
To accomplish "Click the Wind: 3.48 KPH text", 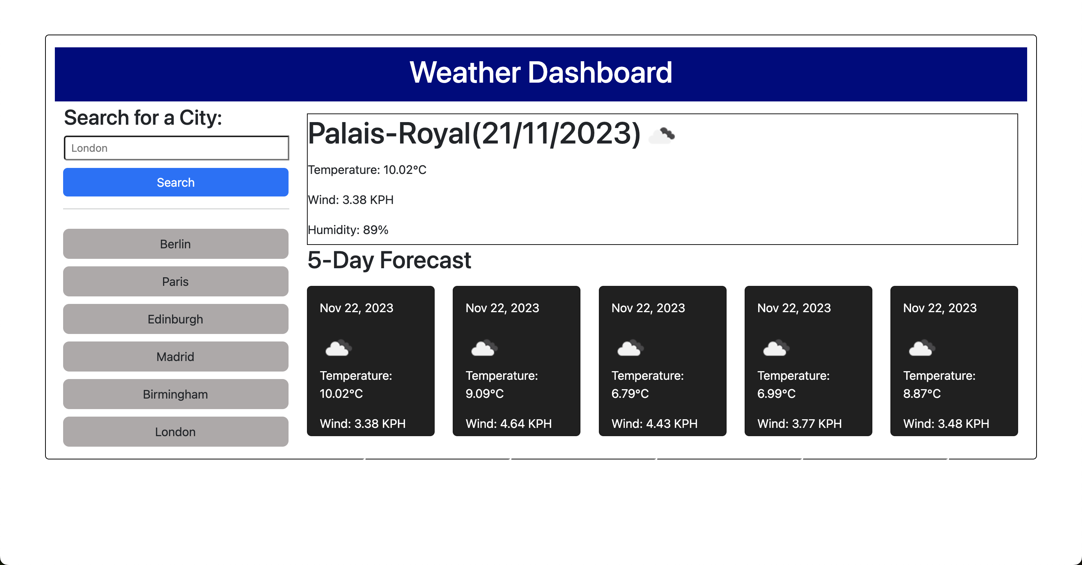I will click(x=946, y=423).
